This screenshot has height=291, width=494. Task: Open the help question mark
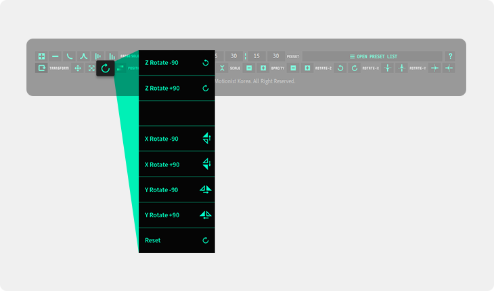pos(450,56)
